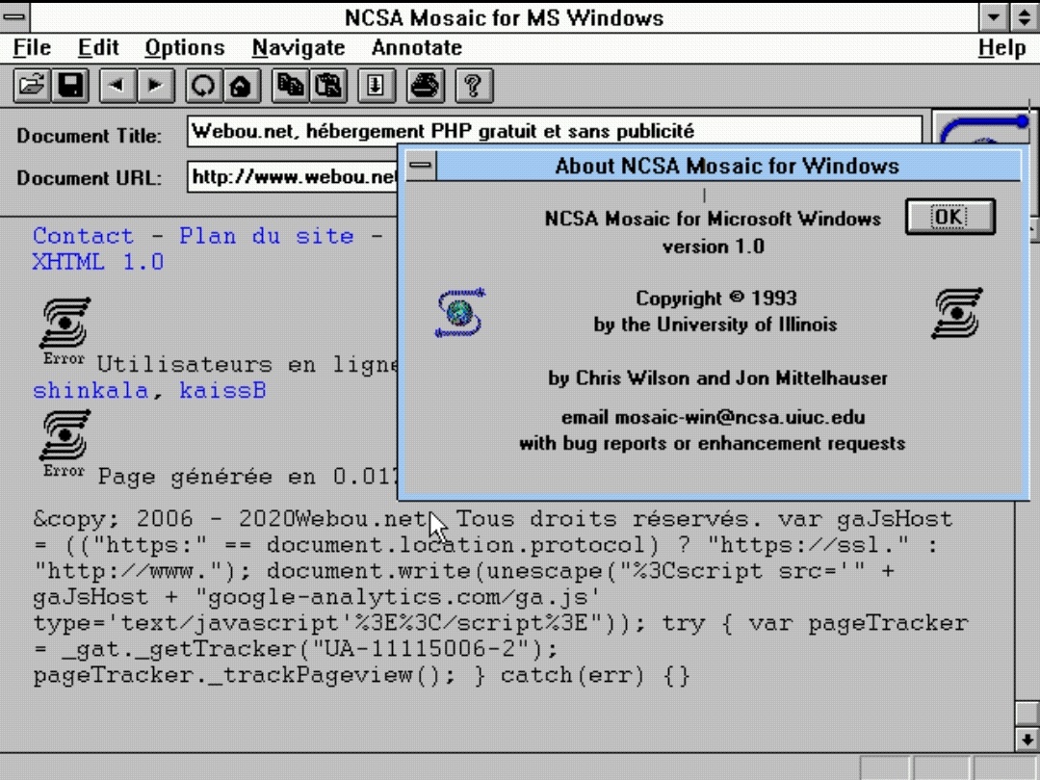Click in the Document URL field
This screenshot has height=780, width=1040.
point(293,177)
